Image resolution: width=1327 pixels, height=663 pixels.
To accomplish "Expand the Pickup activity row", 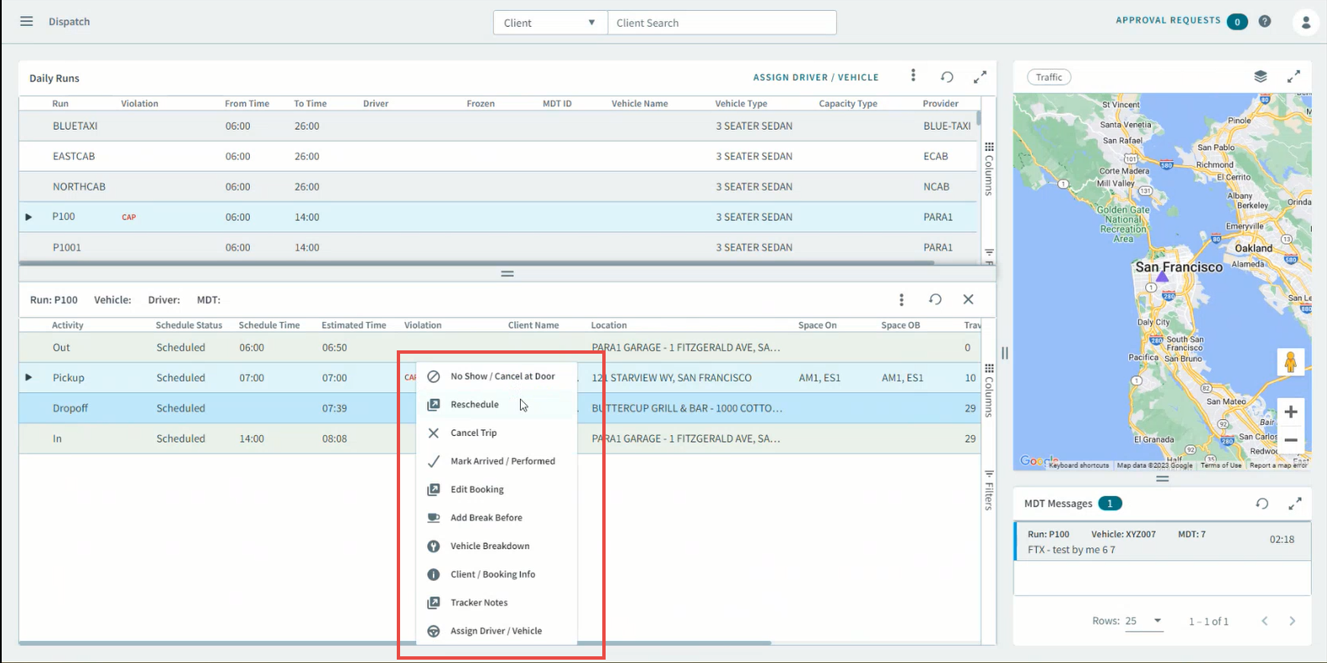I will [29, 378].
